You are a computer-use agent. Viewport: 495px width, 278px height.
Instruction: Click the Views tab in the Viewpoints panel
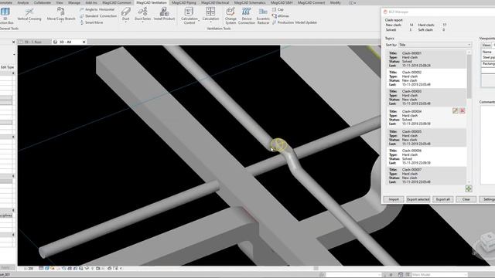(486, 45)
